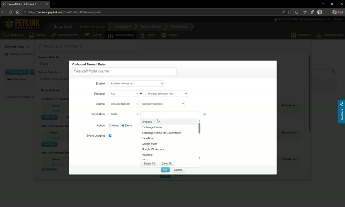Click the browser Refresh button
Screen dimensions: 345x207
(x=10, y=12)
